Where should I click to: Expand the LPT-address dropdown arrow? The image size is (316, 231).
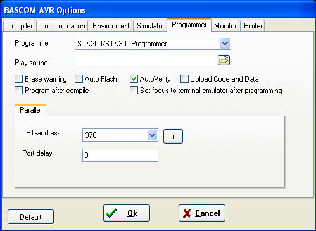153,135
